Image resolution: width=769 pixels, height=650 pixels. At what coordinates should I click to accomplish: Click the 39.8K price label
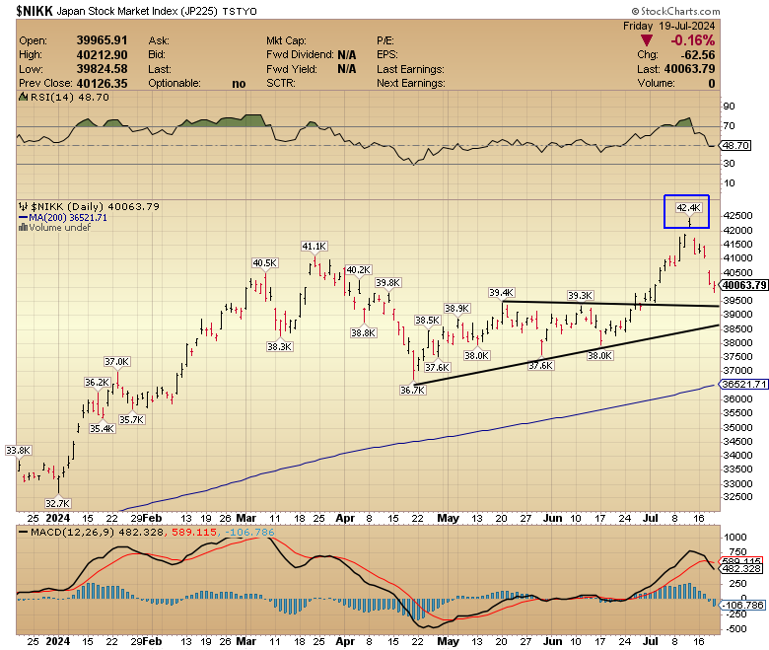coord(387,282)
